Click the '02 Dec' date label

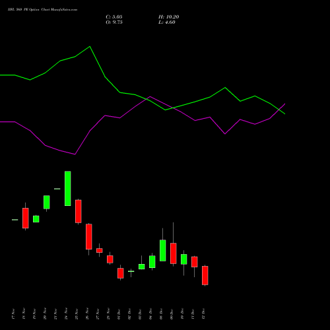[129, 313]
